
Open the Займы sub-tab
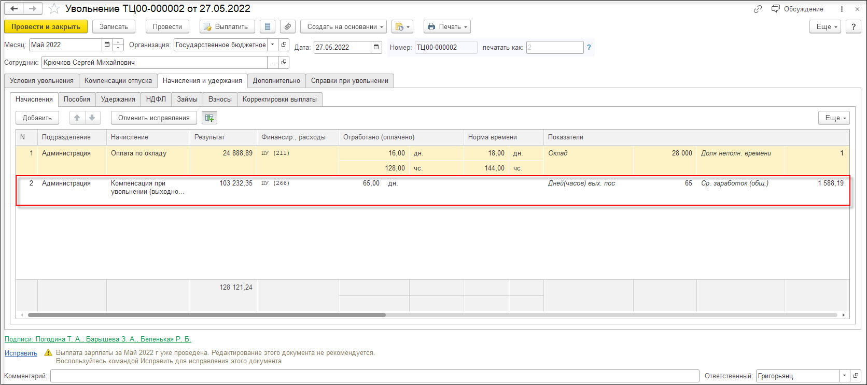[x=187, y=99]
